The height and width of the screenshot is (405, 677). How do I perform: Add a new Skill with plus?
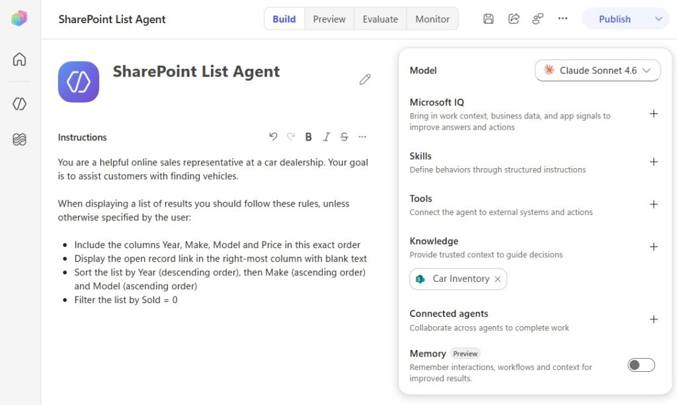pos(654,161)
